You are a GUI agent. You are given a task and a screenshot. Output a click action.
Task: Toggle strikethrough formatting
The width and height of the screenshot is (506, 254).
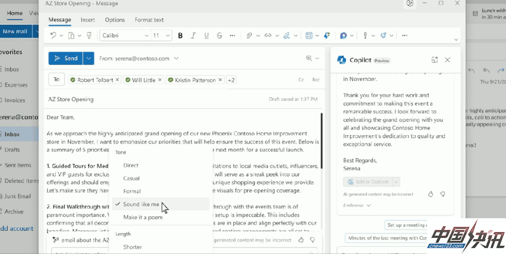pos(220,35)
